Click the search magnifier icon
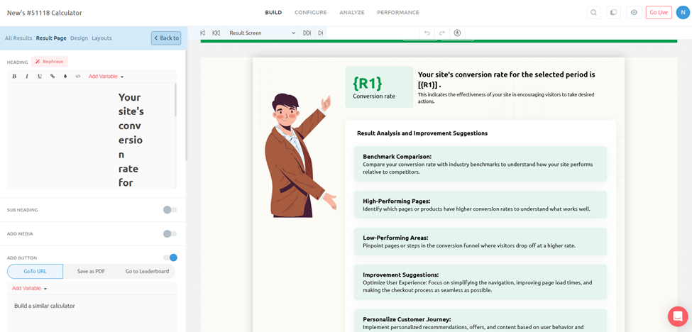 click(x=593, y=13)
